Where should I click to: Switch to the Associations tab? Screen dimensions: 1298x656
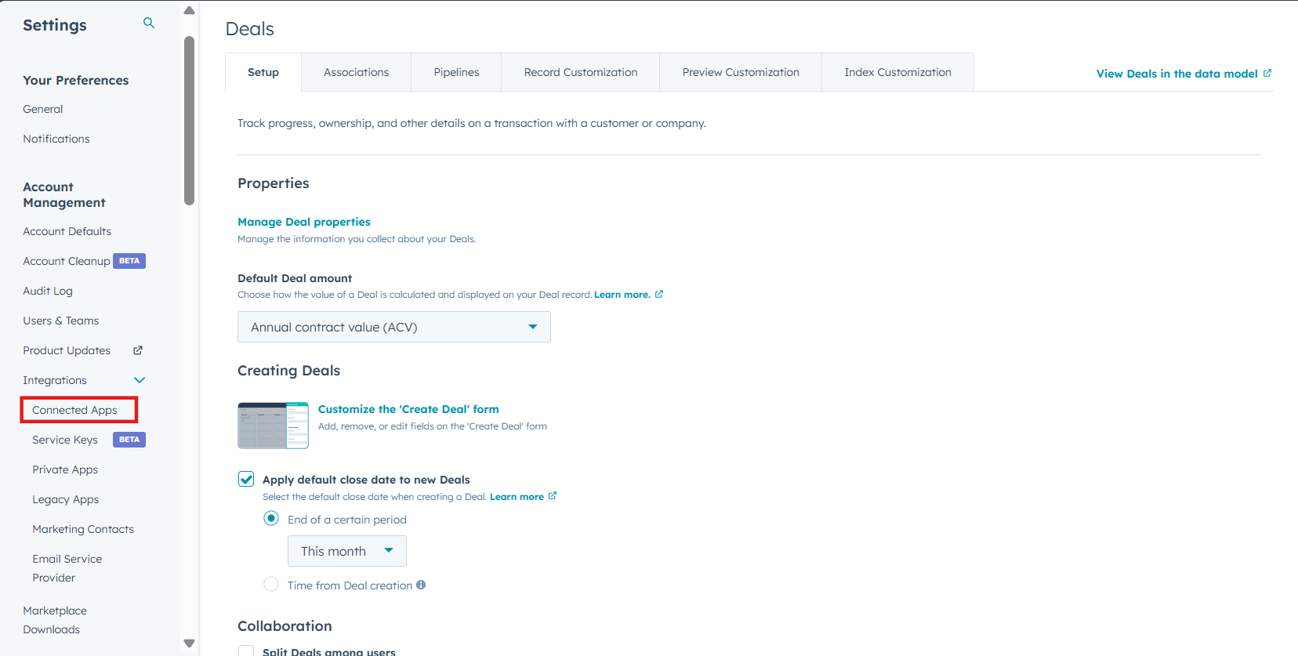(356, 72)
